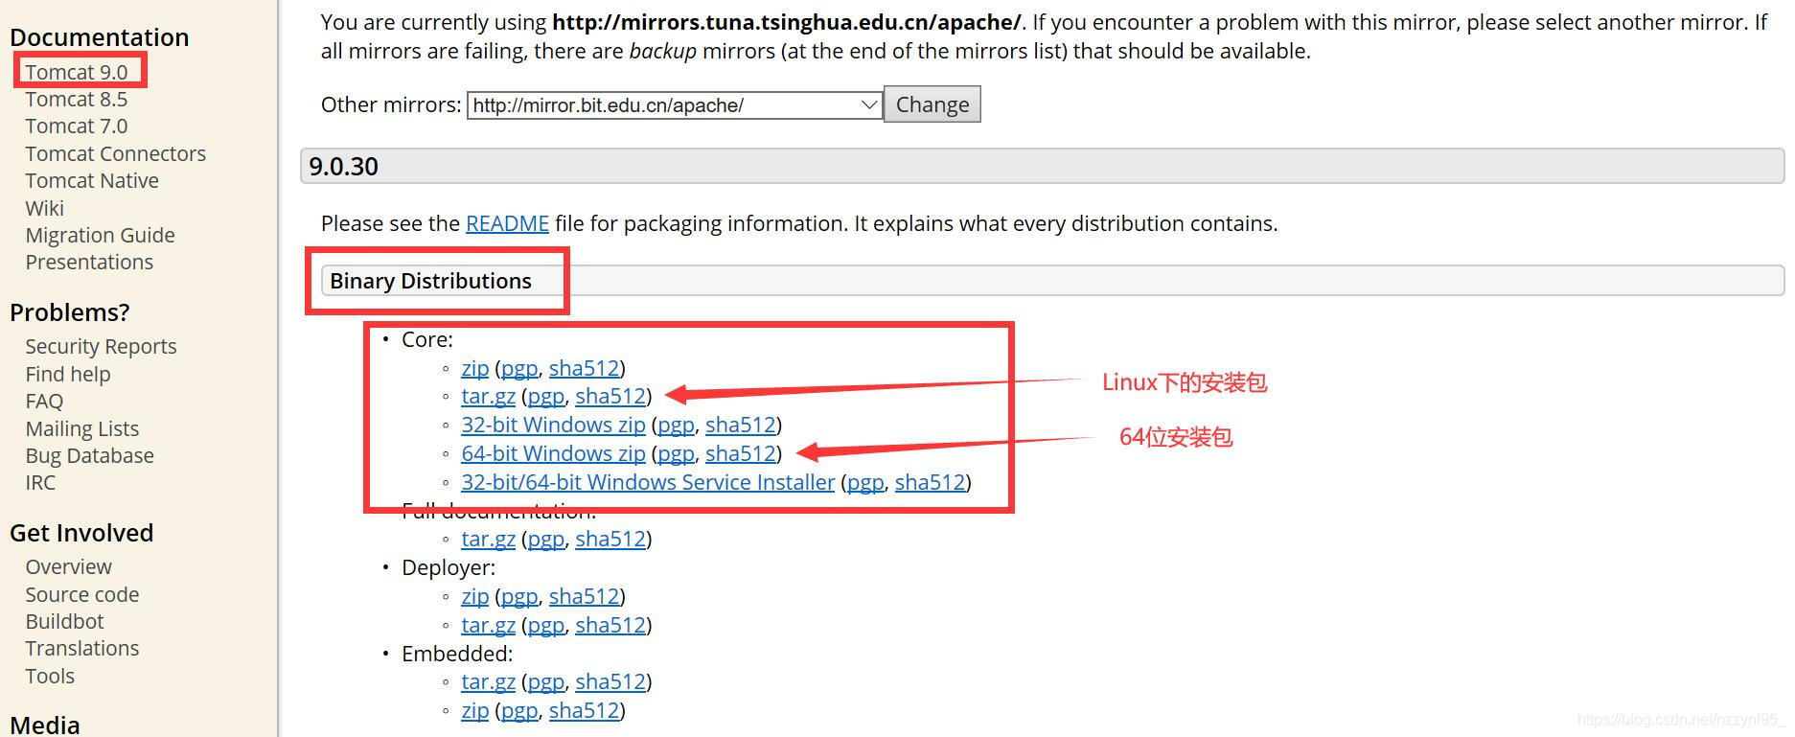Open pgp signature for Core tar.gz

coord(546,396)
